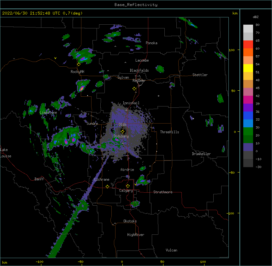Click the 80 value in dBZ legend

point(257,25)
